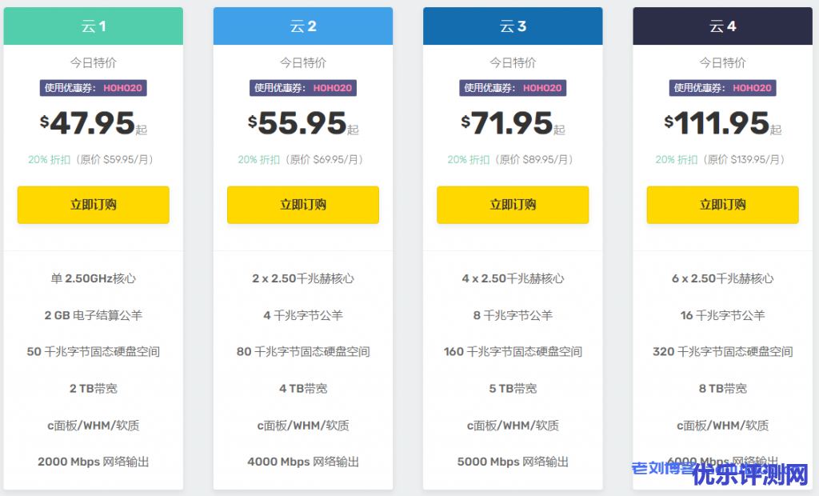Click the dark blue 云 3 header
819x496 pixels.
(513, 26)
